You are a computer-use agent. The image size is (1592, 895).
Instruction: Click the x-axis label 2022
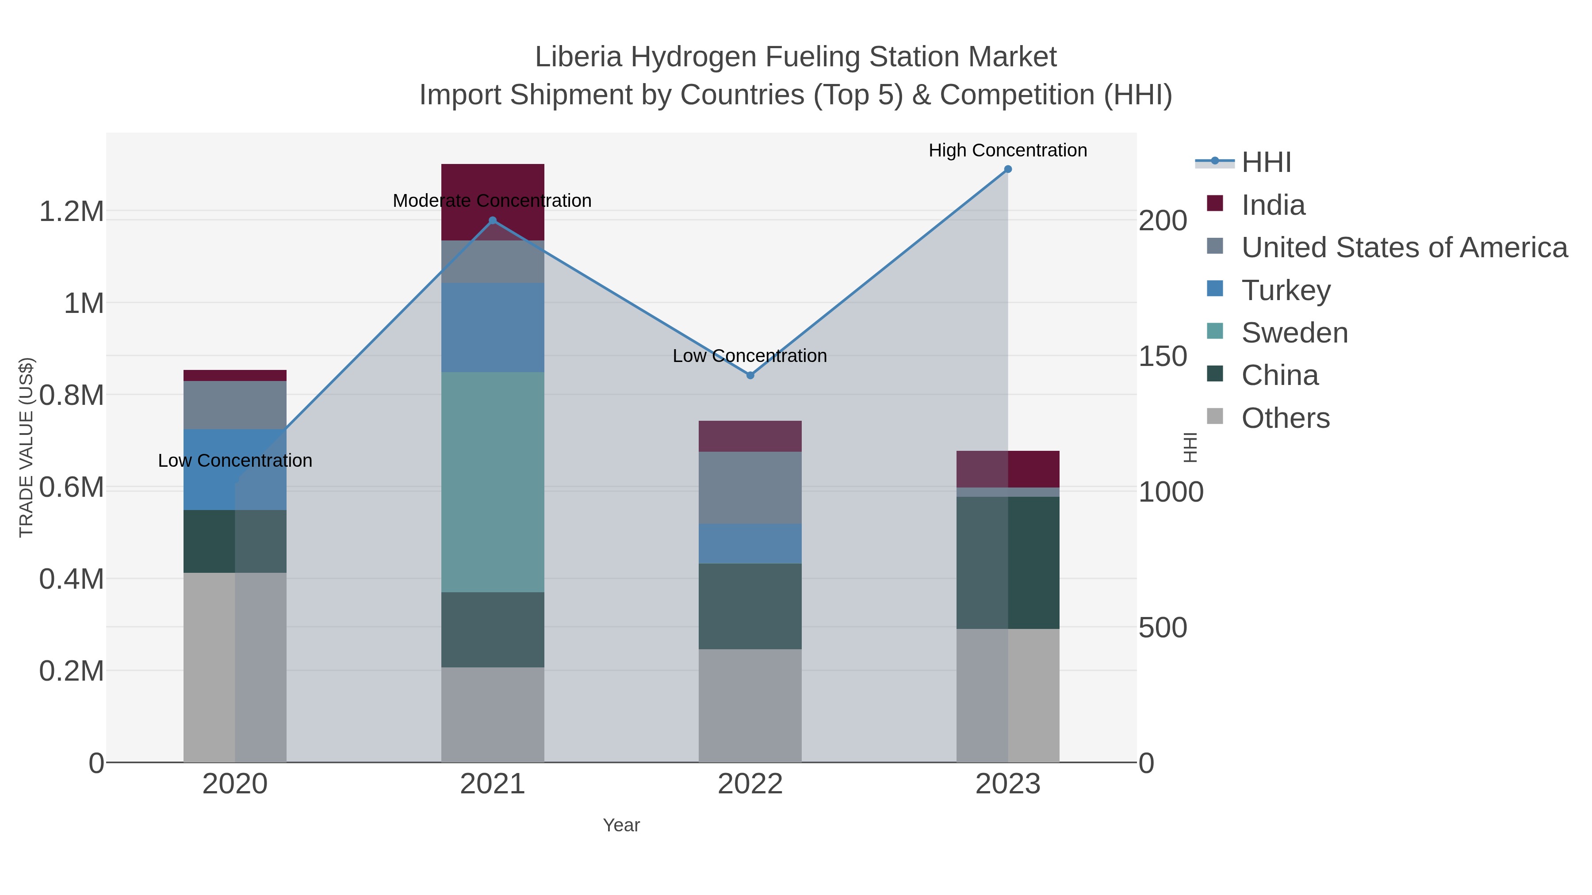tap(750, 785)
